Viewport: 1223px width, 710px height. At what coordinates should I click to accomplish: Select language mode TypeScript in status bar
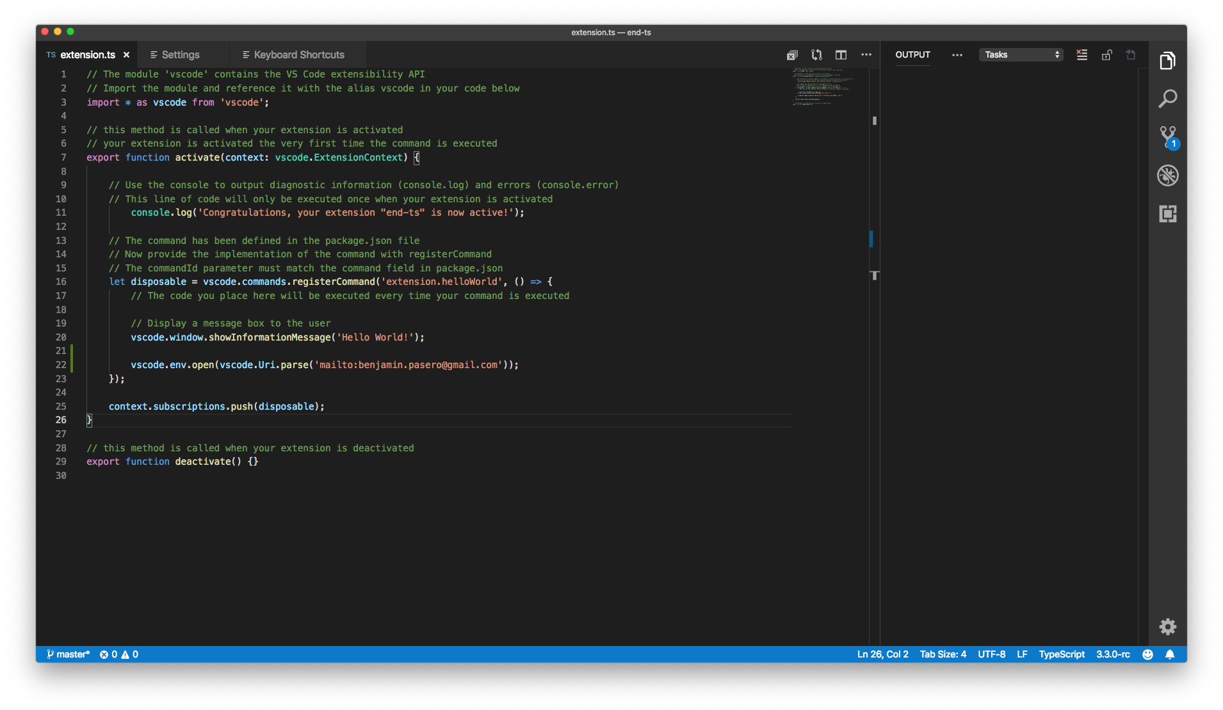pos(1061,654)
